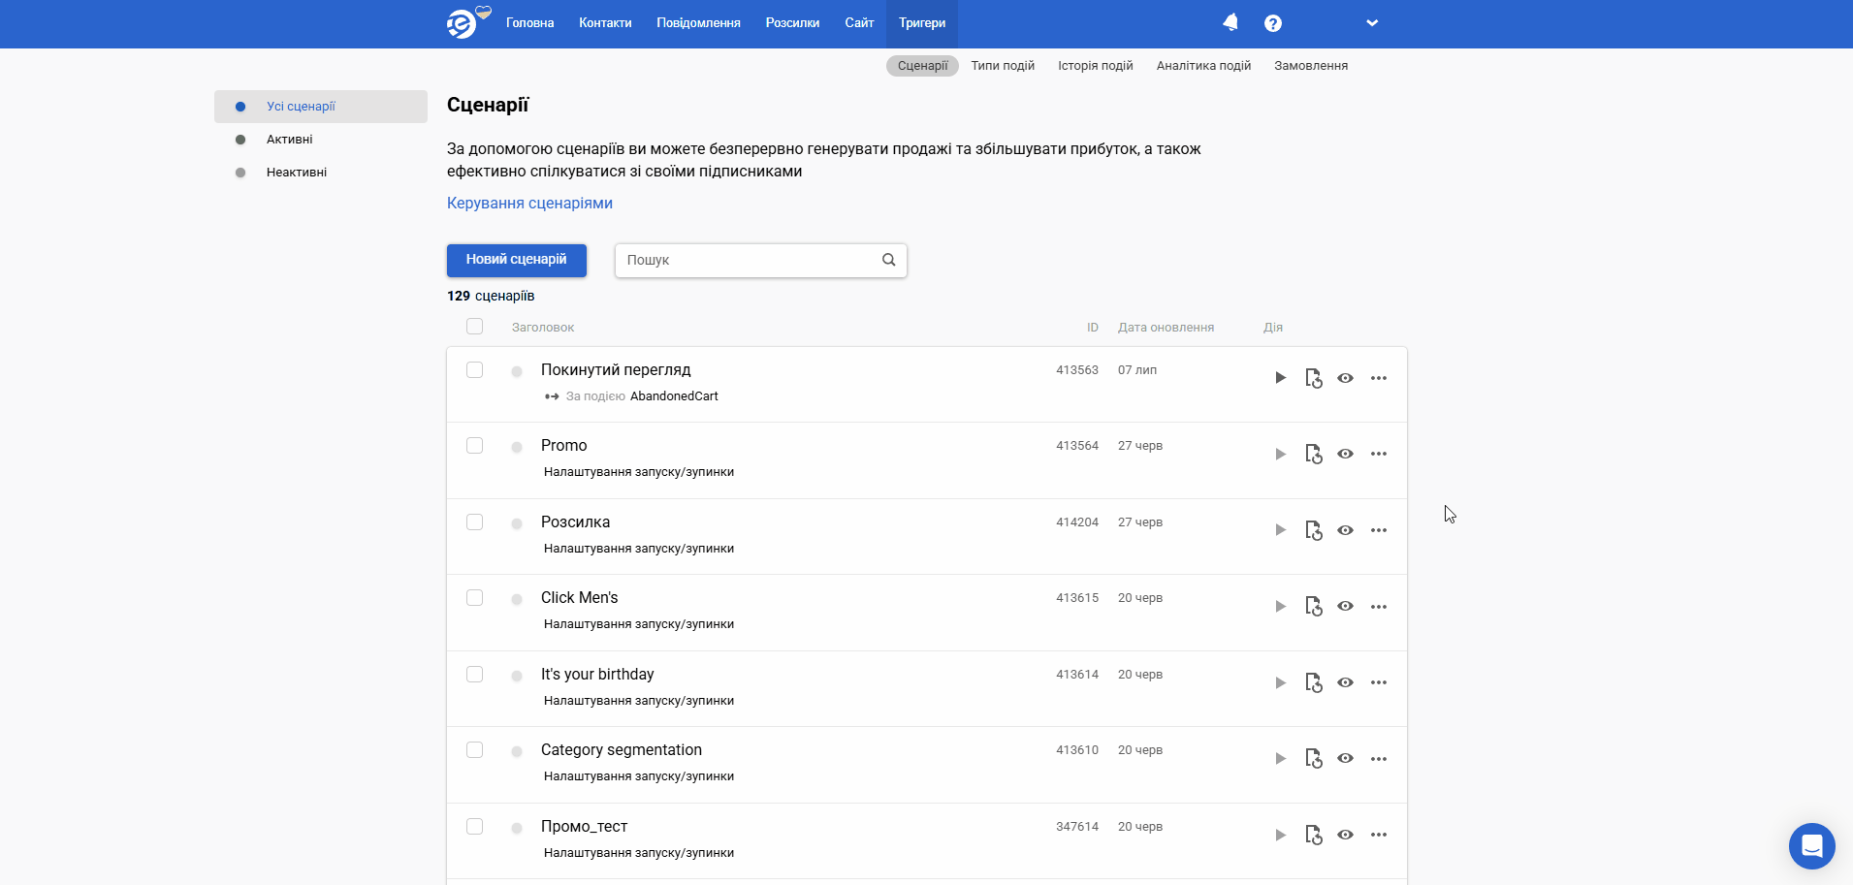
Task: View the Покинутий перегляд scenario
Action: coord(1345,378)
